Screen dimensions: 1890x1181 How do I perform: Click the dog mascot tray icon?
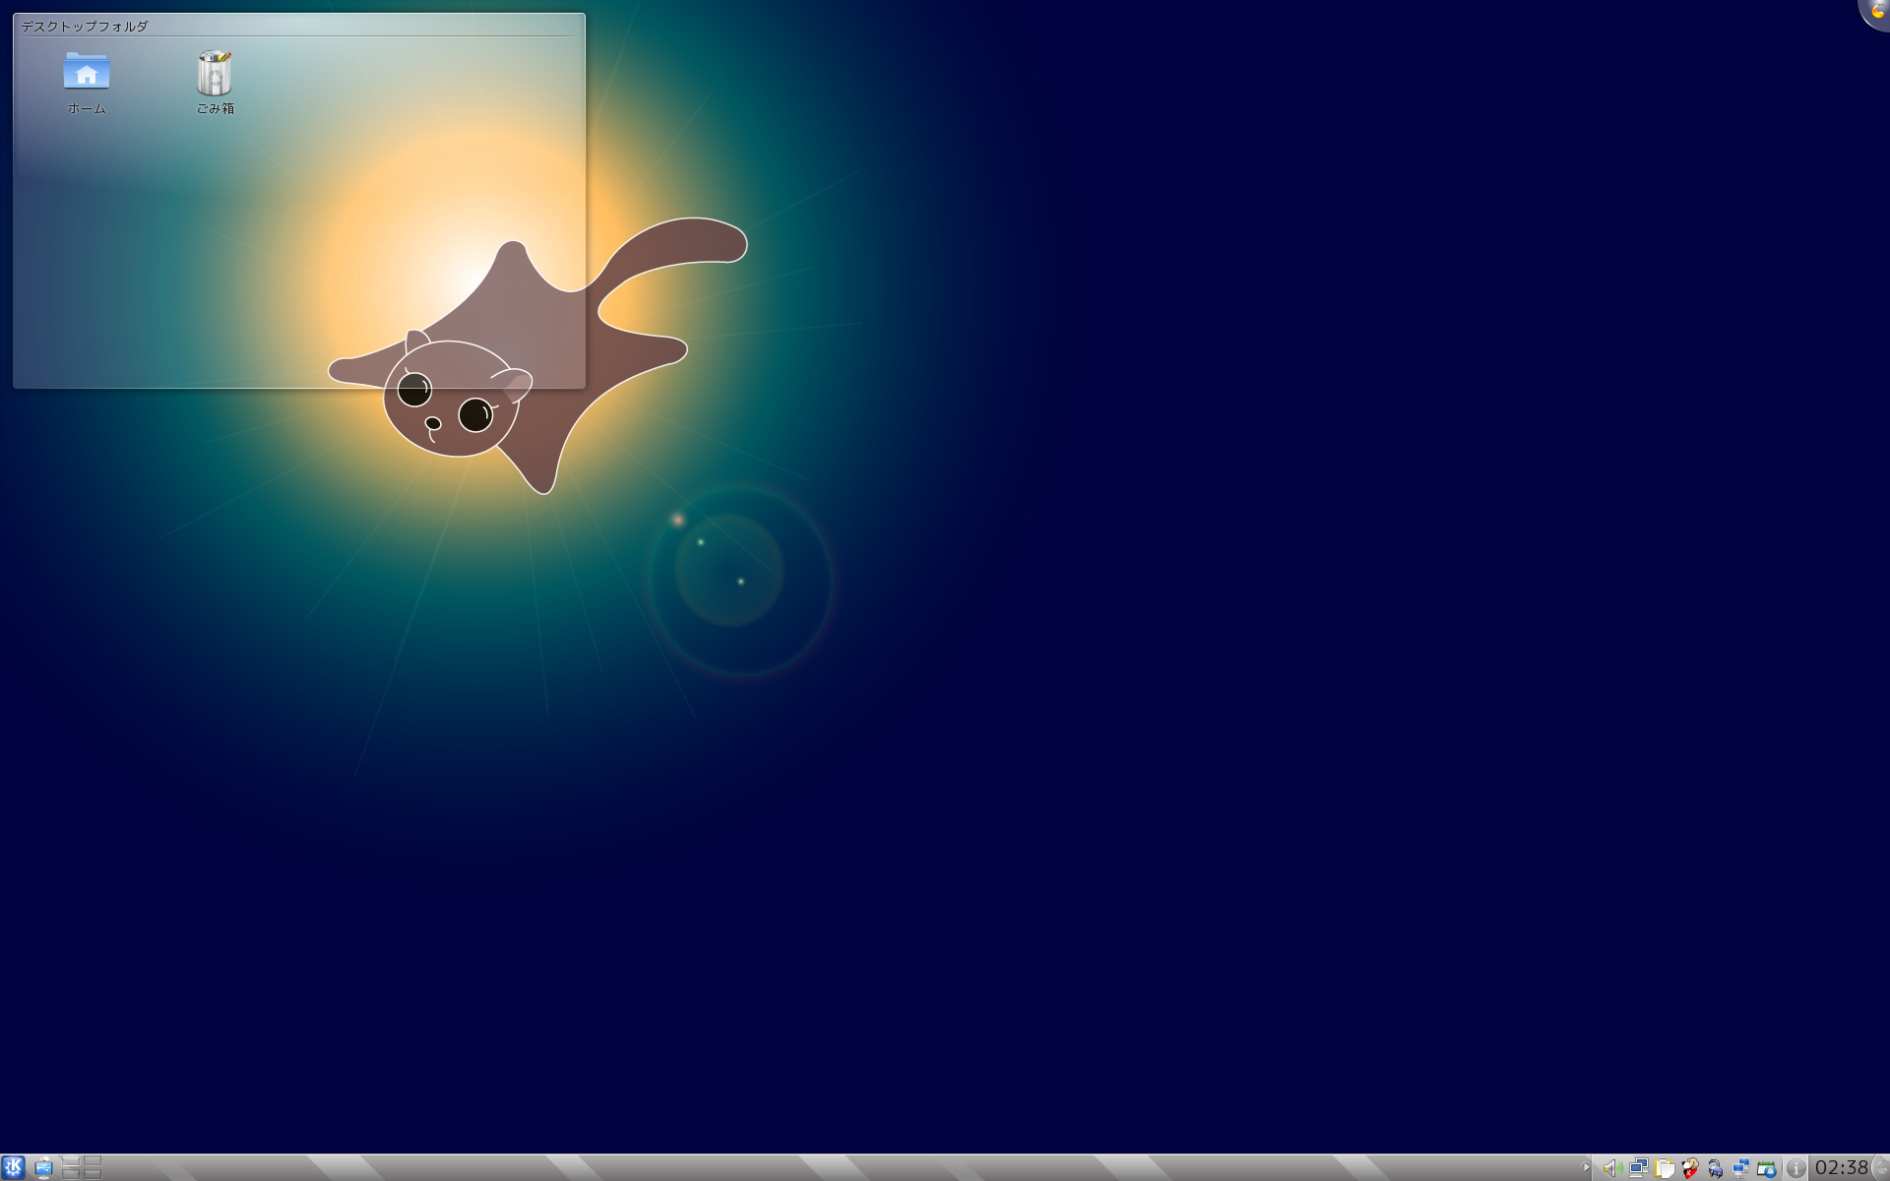click(x=1690, y=1168)
